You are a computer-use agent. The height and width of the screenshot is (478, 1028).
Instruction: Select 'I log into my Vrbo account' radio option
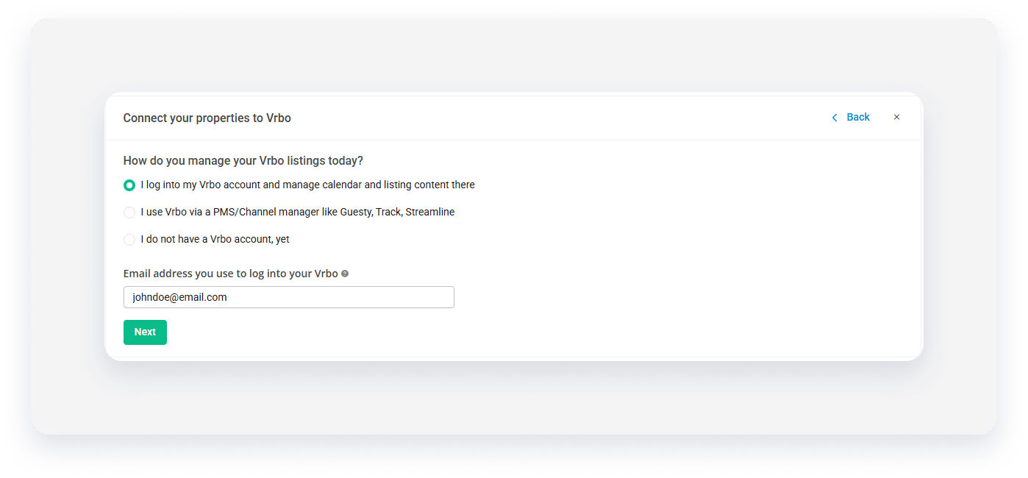(x=129, y=185)
